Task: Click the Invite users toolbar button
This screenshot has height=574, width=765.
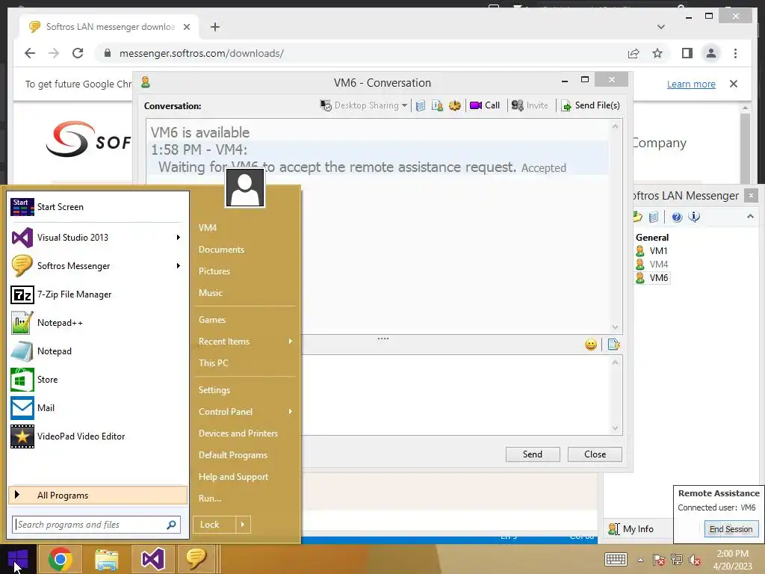Action: pyautogui.click(x=530, y=105)
